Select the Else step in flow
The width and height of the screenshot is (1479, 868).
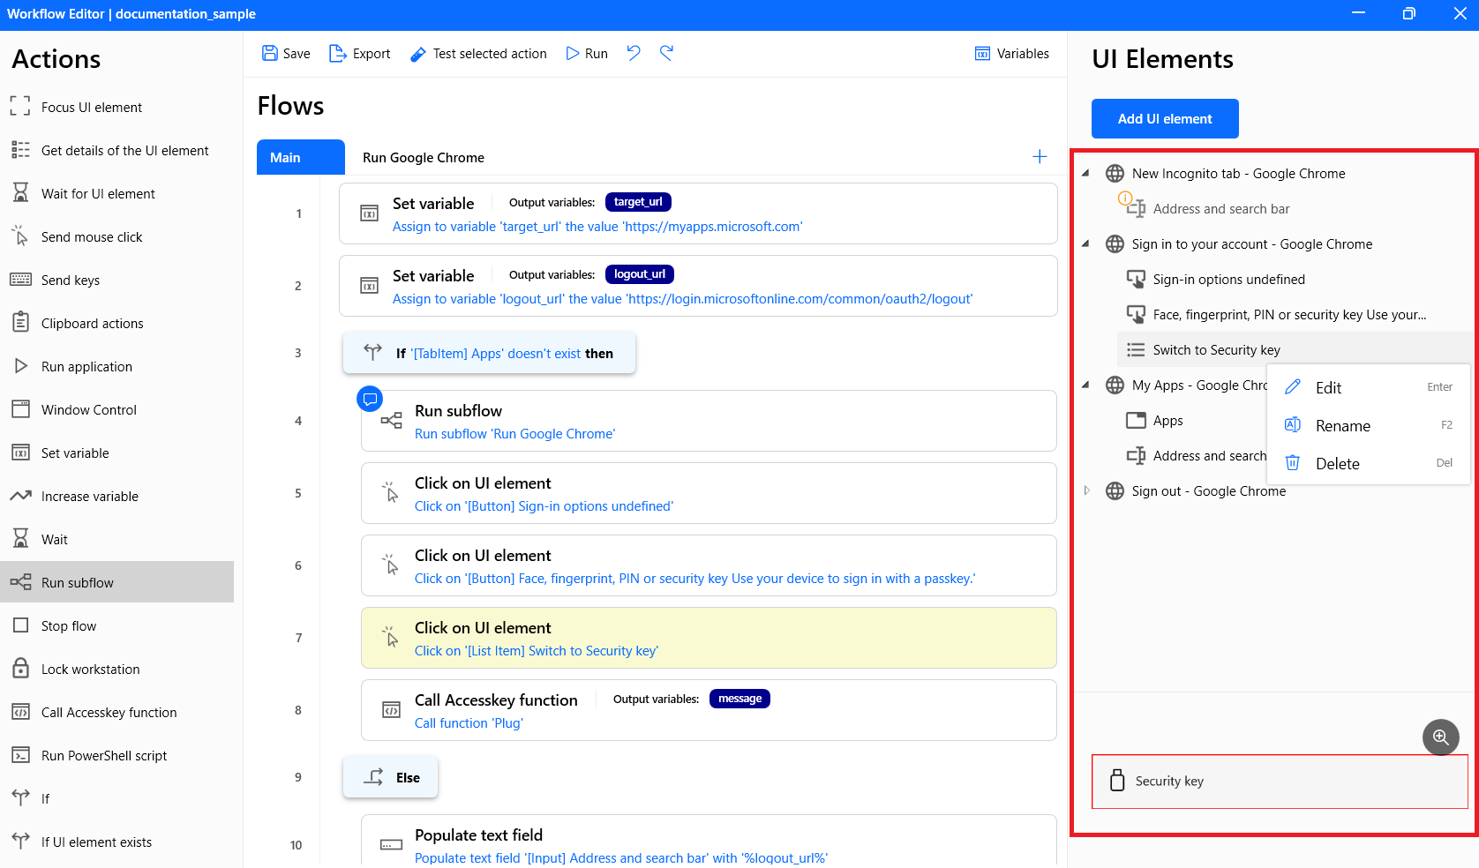point(390,777)
